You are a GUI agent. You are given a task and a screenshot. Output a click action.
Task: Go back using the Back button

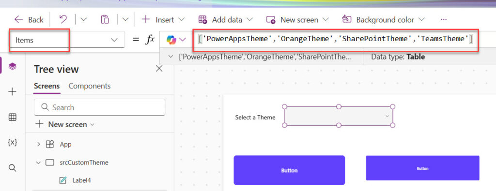(x=29, y=20)
